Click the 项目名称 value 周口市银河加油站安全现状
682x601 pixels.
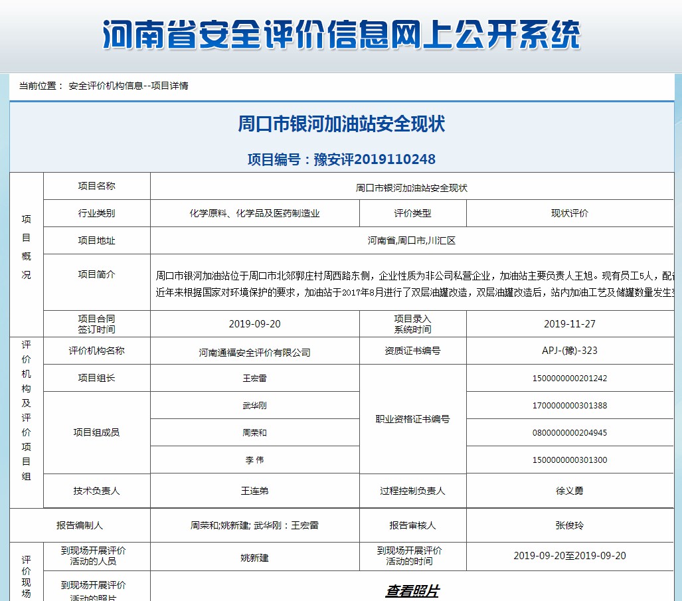412,189
